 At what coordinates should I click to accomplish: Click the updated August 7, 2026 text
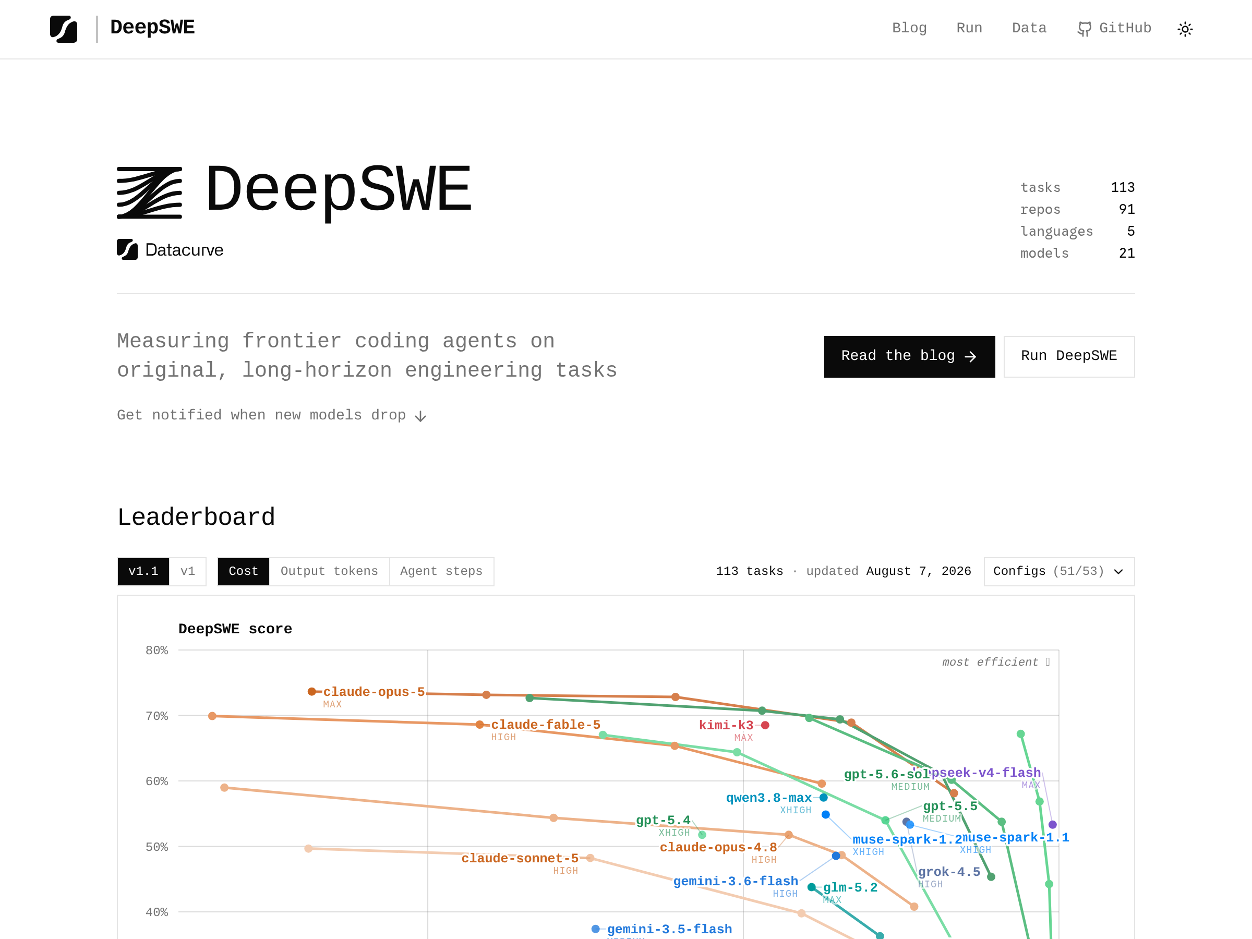pos(888,572)
